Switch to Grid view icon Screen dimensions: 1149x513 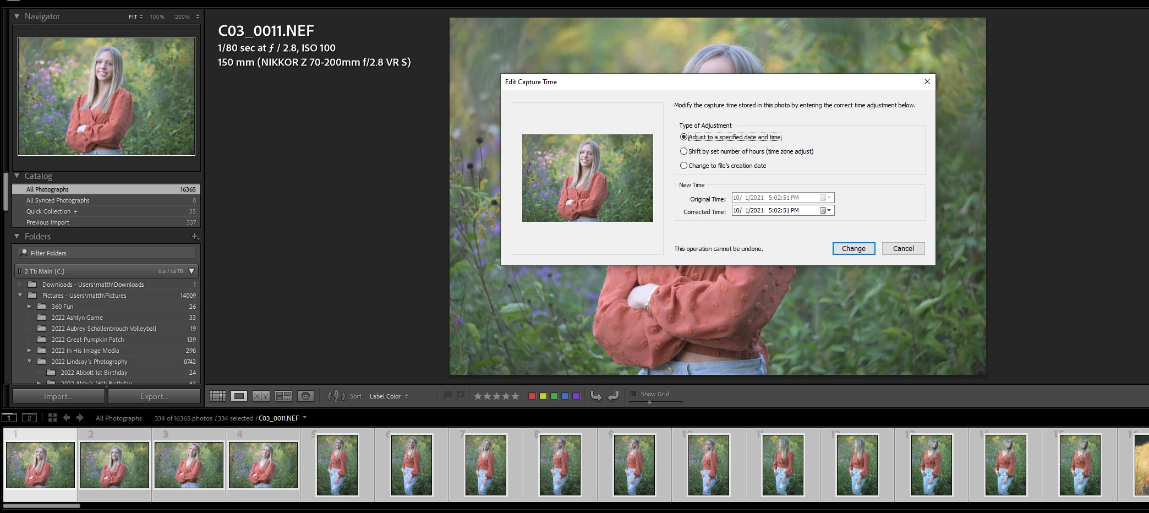tap(217, 396)
